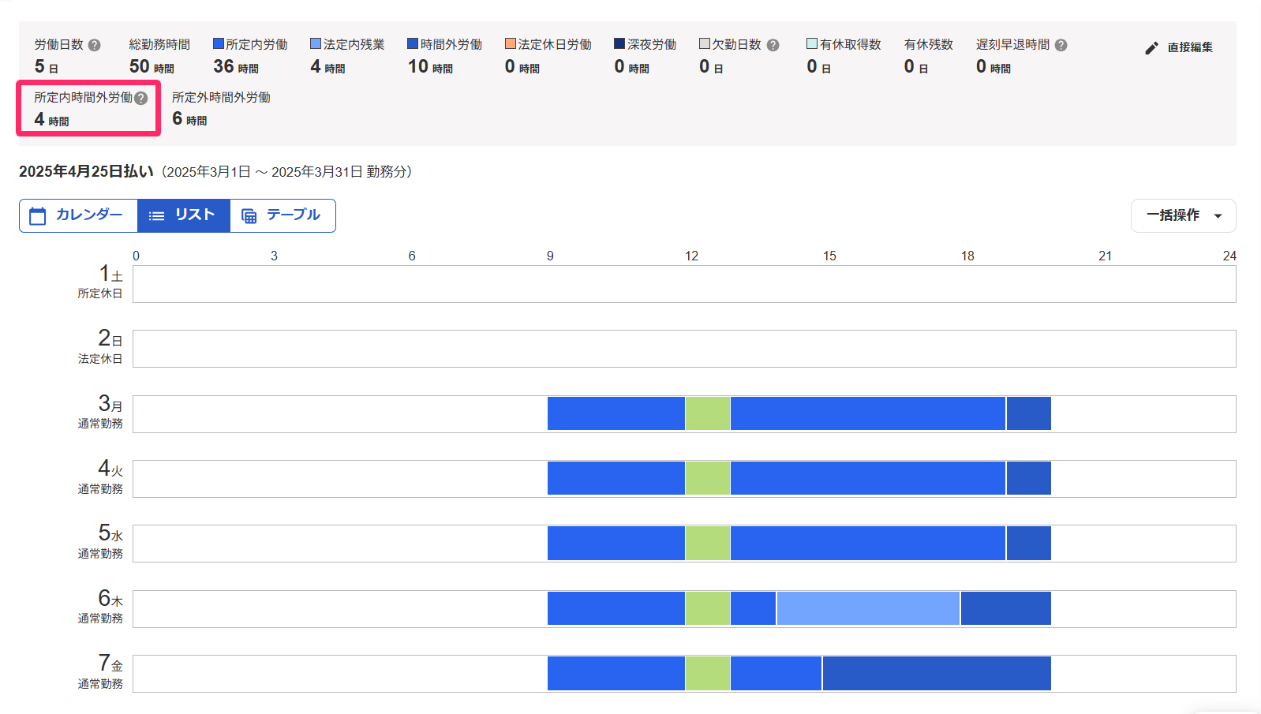Image resolution: width=1261 pixels, height=714 pixels.
Task: Click the arrow on the 一括操作 button
Action: pyautogui.click(x=1218, y=216)
